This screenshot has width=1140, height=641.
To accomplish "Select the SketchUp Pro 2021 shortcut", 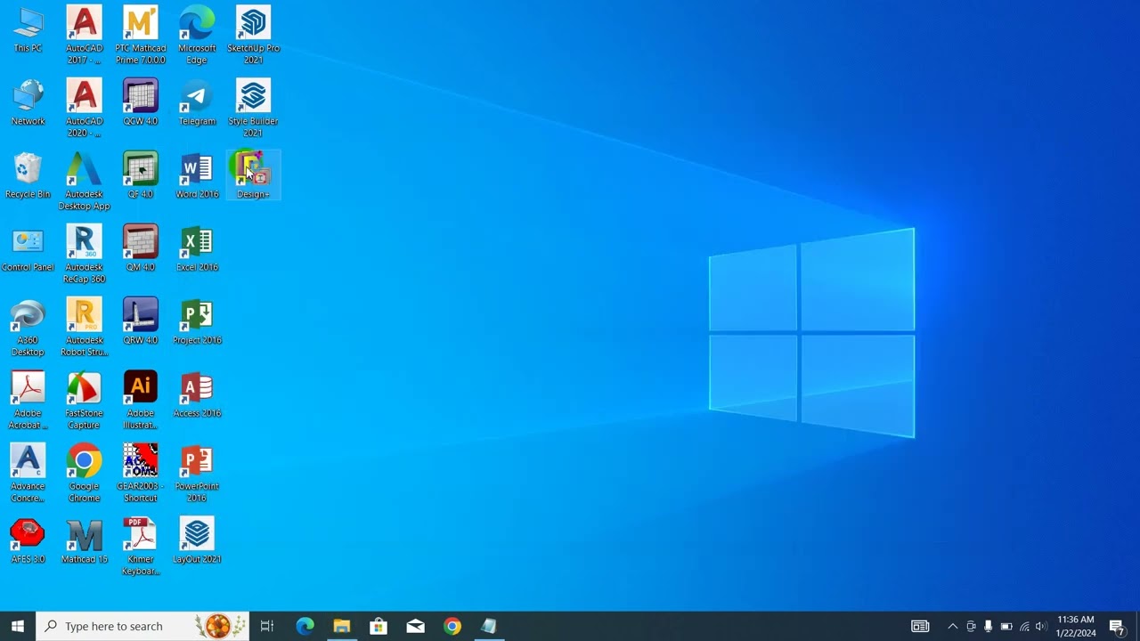I will pyautogui.click(x=253, y=36).
